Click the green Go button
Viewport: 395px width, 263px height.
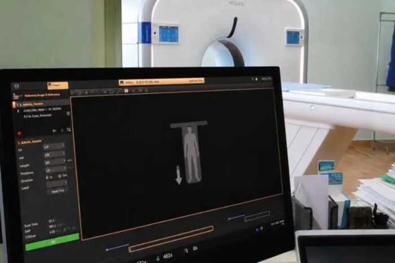(x=52, y=242)
